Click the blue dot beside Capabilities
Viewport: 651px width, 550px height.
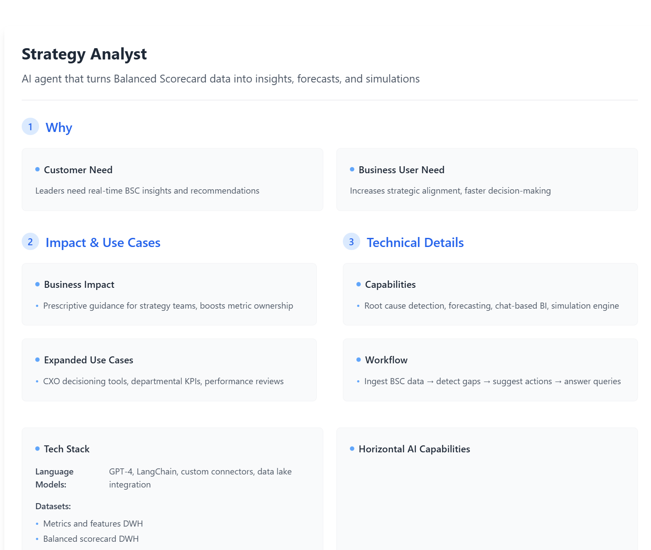pyautogui.click(x=358, y=284)
